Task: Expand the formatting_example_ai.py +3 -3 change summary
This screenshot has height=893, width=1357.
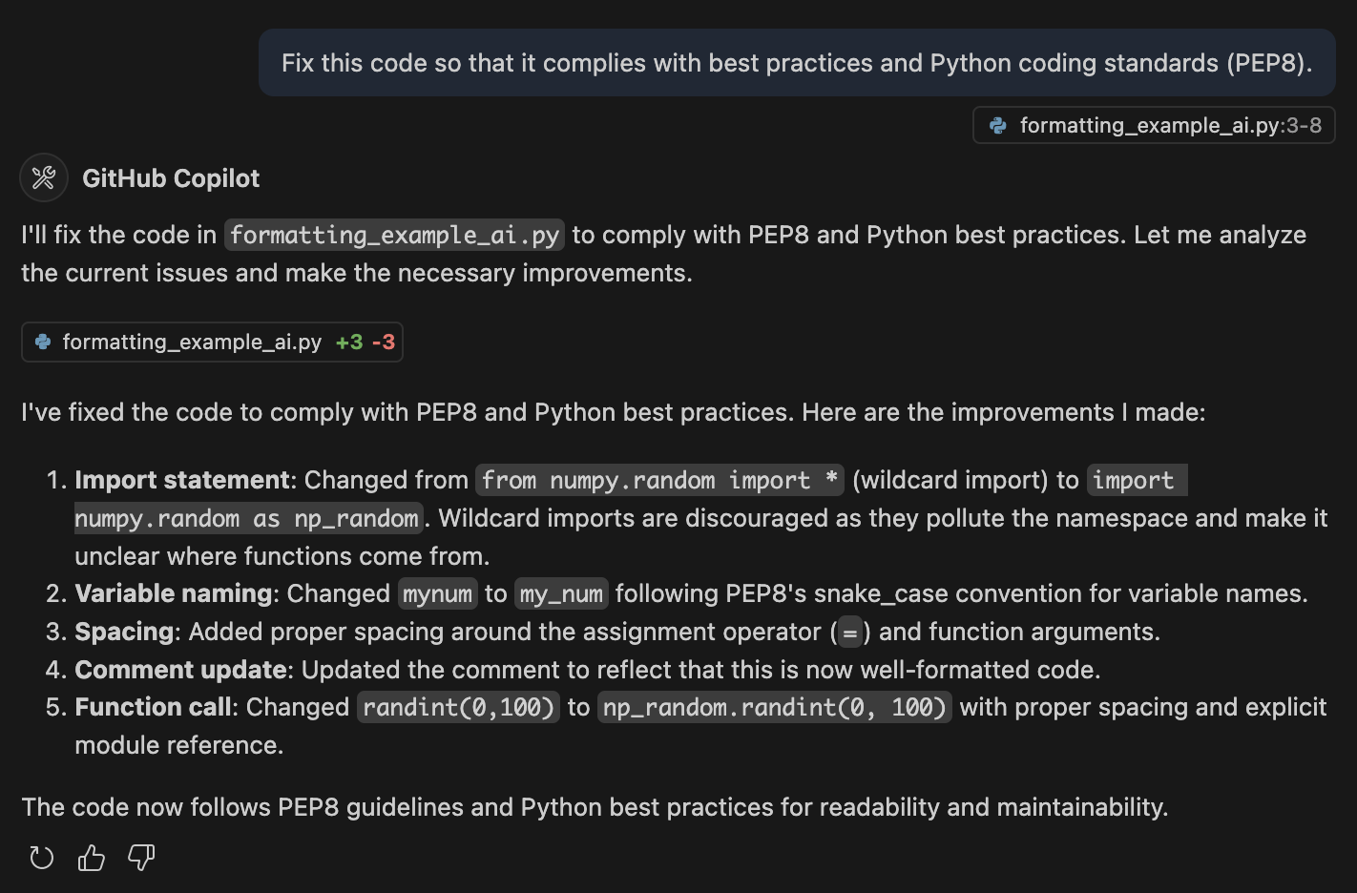Action: (x=212, y=342)
